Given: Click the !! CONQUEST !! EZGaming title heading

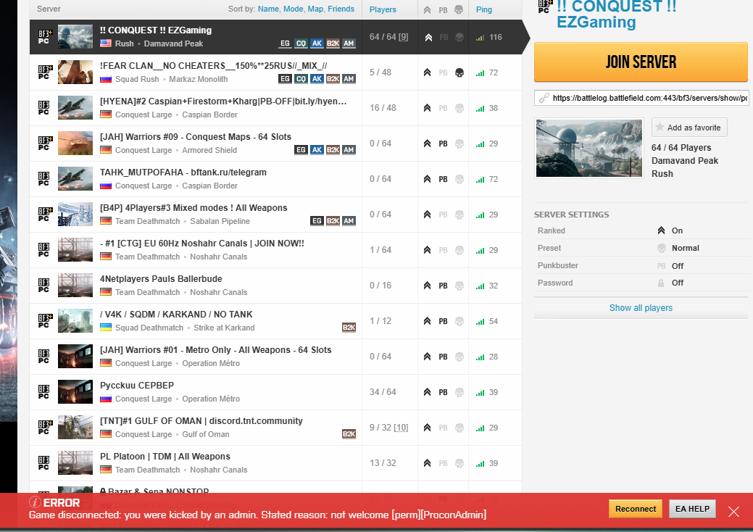Looking at the screenshot, I should 616,14.
